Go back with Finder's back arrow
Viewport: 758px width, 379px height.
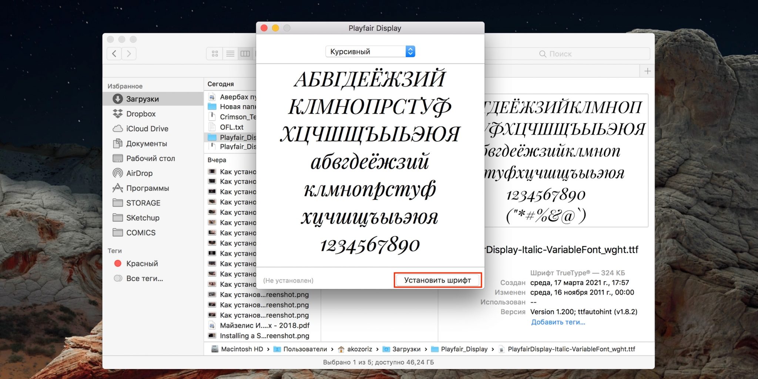pyautogui.click(x=114, y=54)
